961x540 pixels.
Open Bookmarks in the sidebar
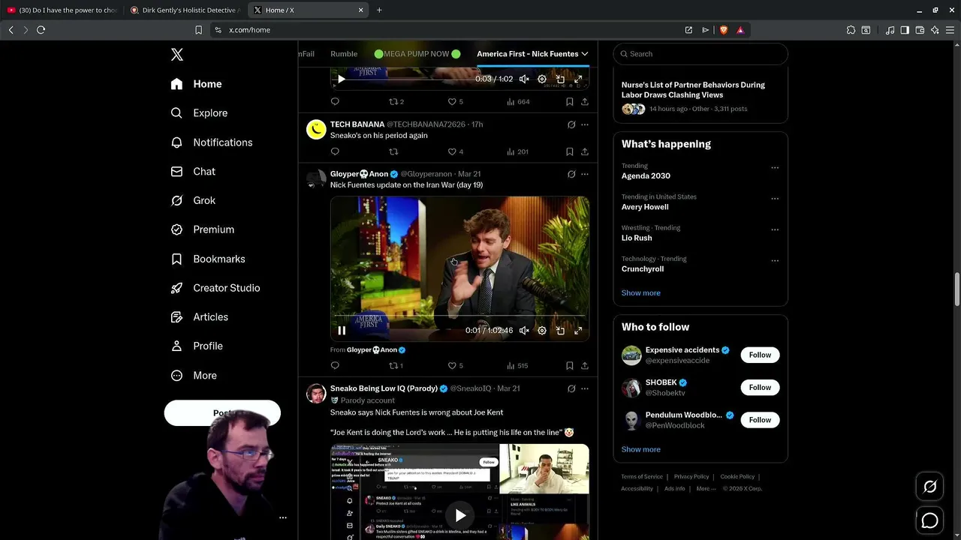[208, 259]
